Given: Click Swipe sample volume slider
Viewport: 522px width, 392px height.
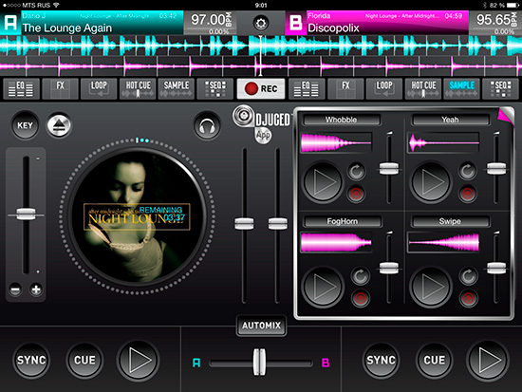Looking at the screenshot, I should click(x=496, y=268).
